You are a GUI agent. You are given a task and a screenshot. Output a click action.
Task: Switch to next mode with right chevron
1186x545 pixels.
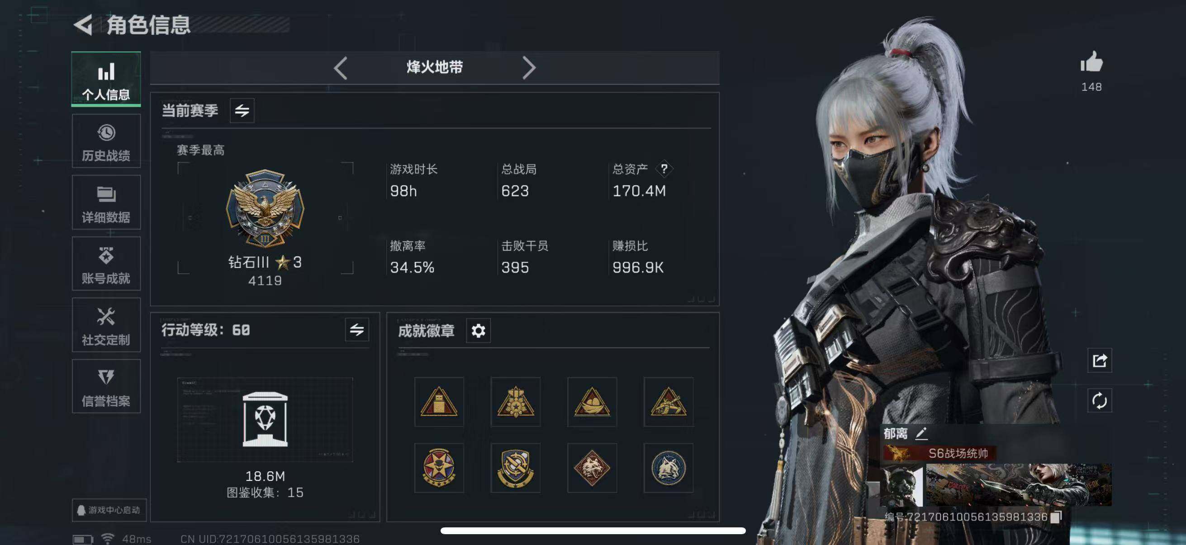pyautogui.click(x=528, y=68)
